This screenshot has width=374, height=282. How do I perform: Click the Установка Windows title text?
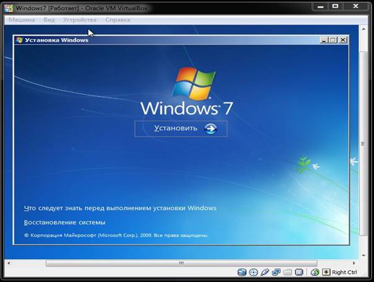(56, 40)
